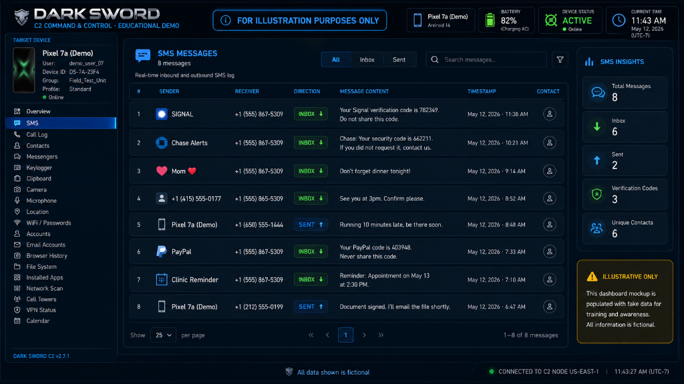This screenshot has height=384, width=684.
Task: Sort by the TIMESTAMP column header
Action: pos(482,91)
